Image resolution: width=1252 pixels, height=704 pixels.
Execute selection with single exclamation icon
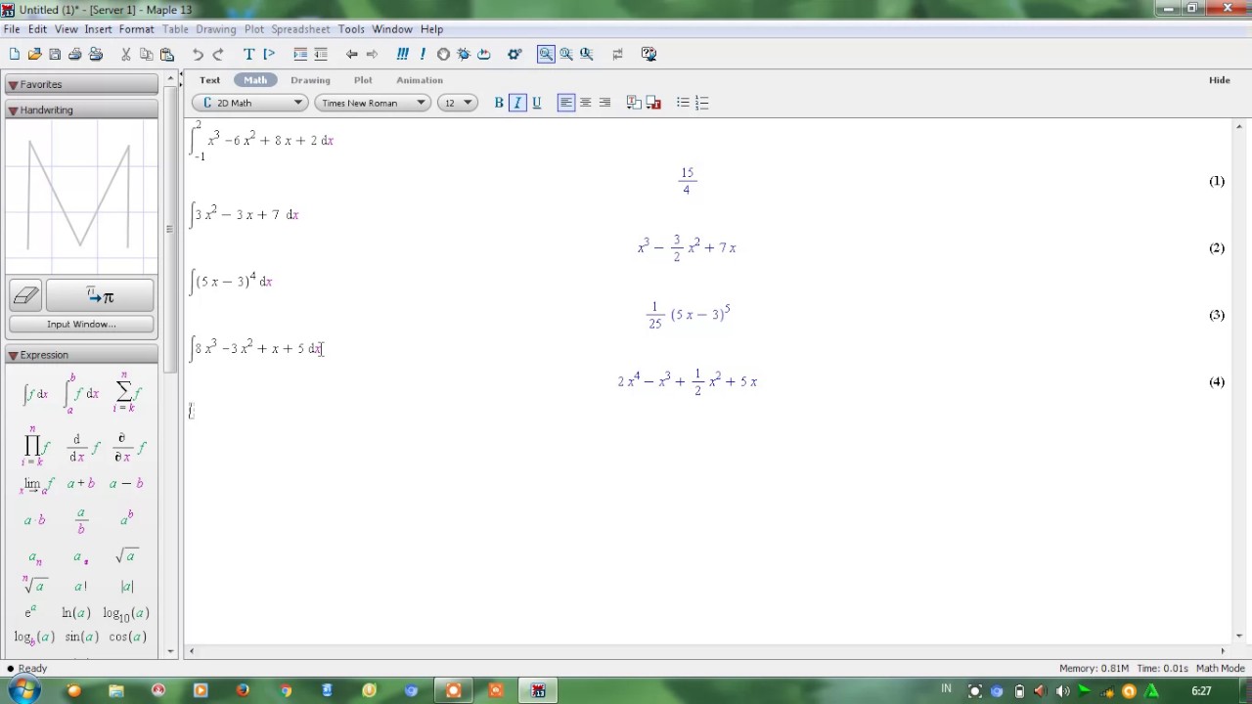423,54
